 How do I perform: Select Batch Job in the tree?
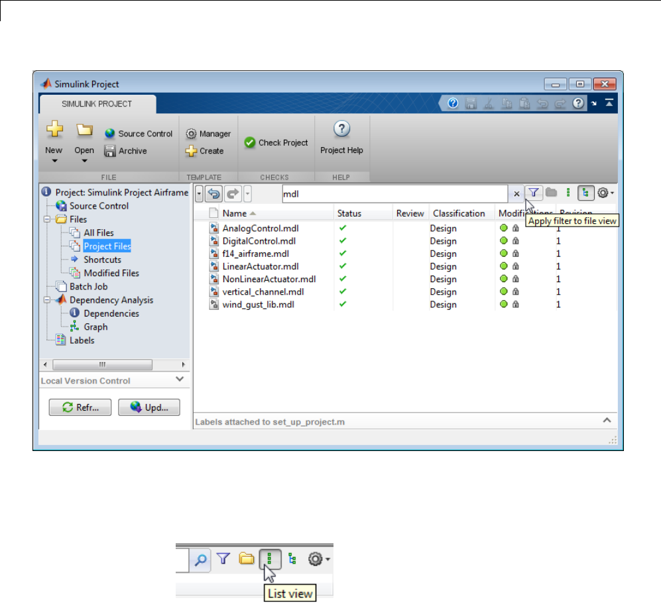[x=89, y=287]
